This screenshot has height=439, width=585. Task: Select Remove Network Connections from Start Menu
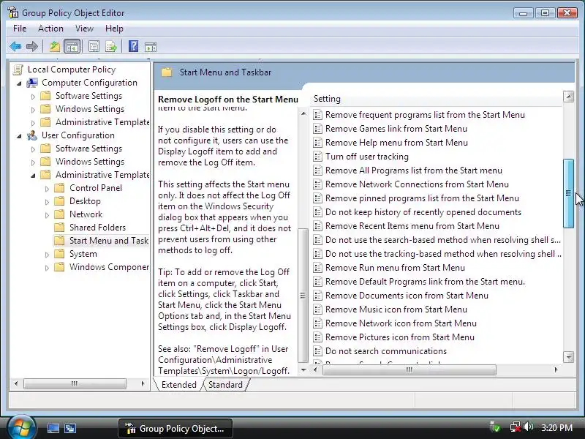[x=417, y=184]
